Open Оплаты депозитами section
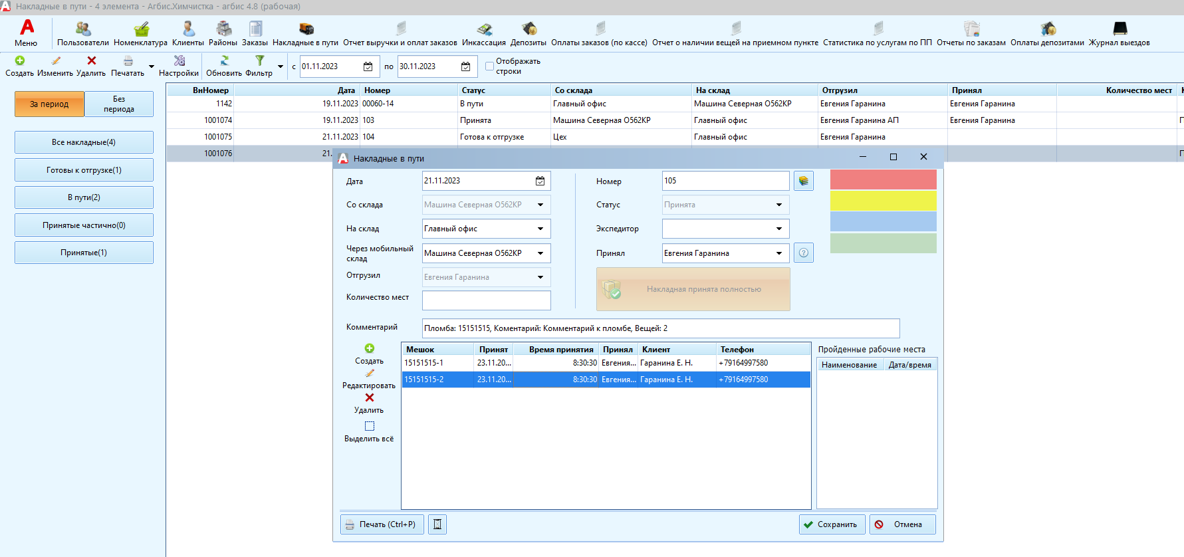 coord(1047,33)
